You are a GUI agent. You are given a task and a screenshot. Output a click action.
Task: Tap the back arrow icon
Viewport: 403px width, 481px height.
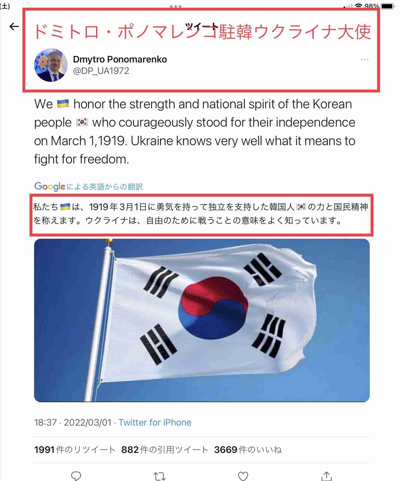point(14,26)
